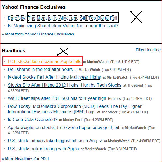This screenshot has height=162, width=162.
Task: Open 'Stocks Slip After Hitting 2012 Highs' article
Action: pyautogui.click(x=65, y=85)
